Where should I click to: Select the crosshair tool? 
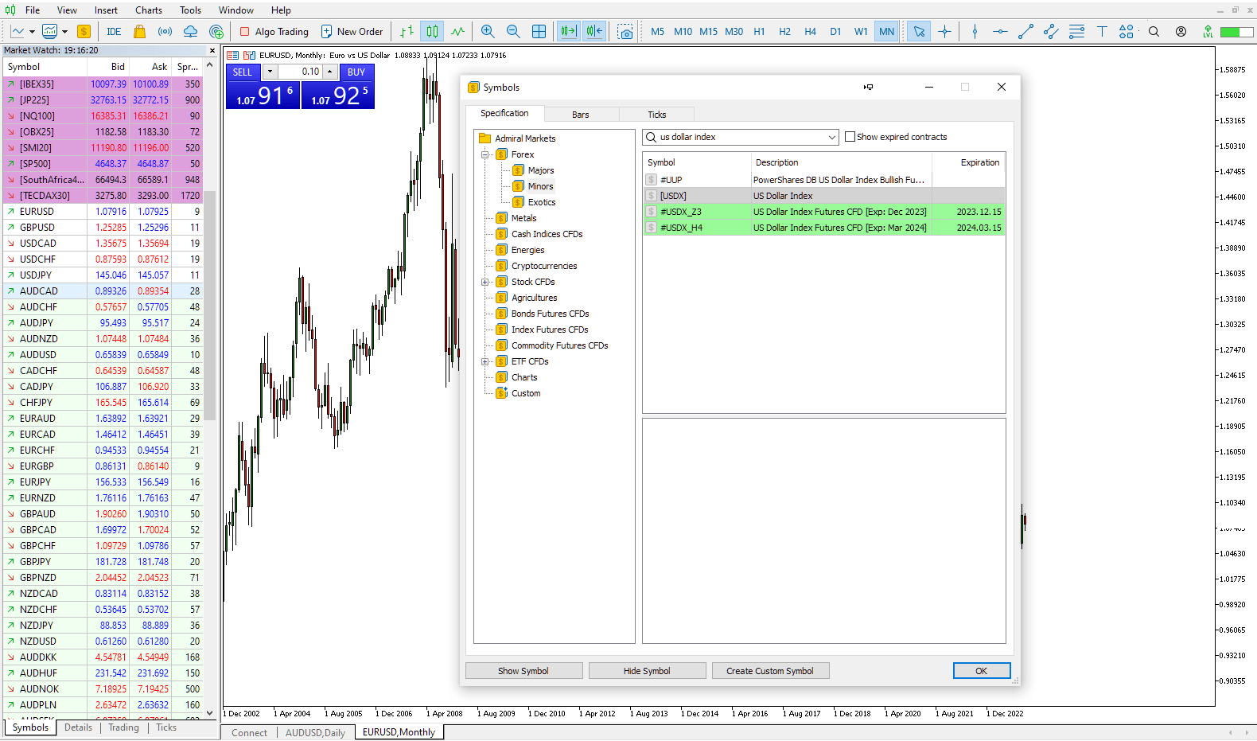pos(944,32)
